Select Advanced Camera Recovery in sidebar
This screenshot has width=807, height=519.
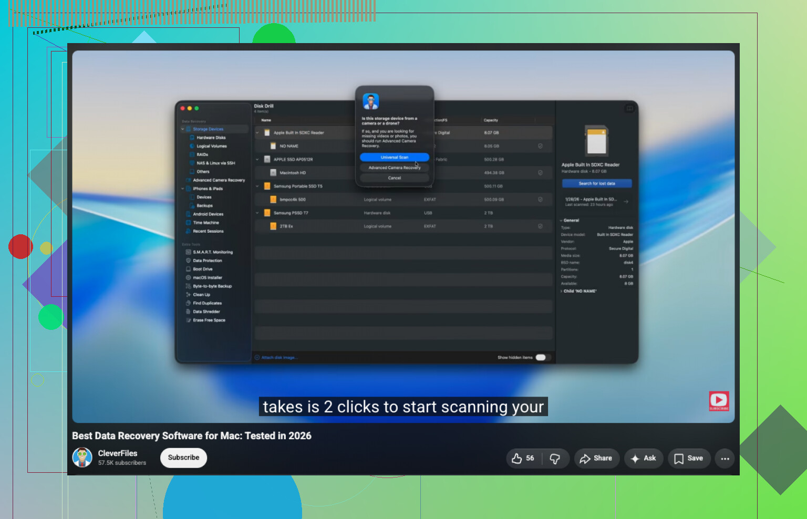point(219,180)
